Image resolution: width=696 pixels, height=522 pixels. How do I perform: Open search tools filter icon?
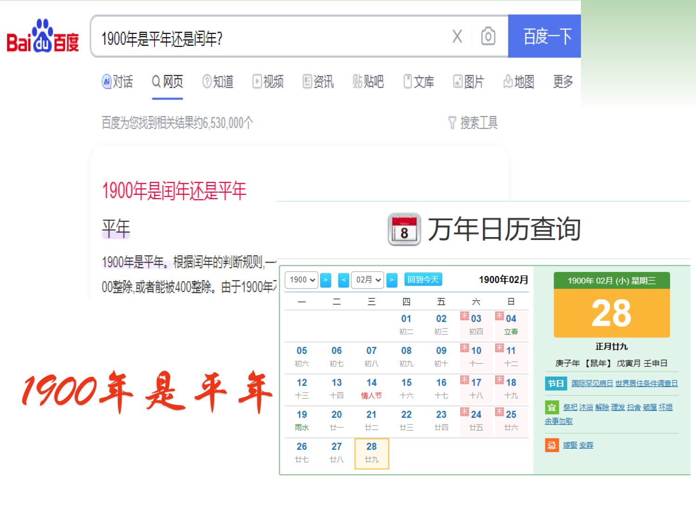click(x=452, y=123)
